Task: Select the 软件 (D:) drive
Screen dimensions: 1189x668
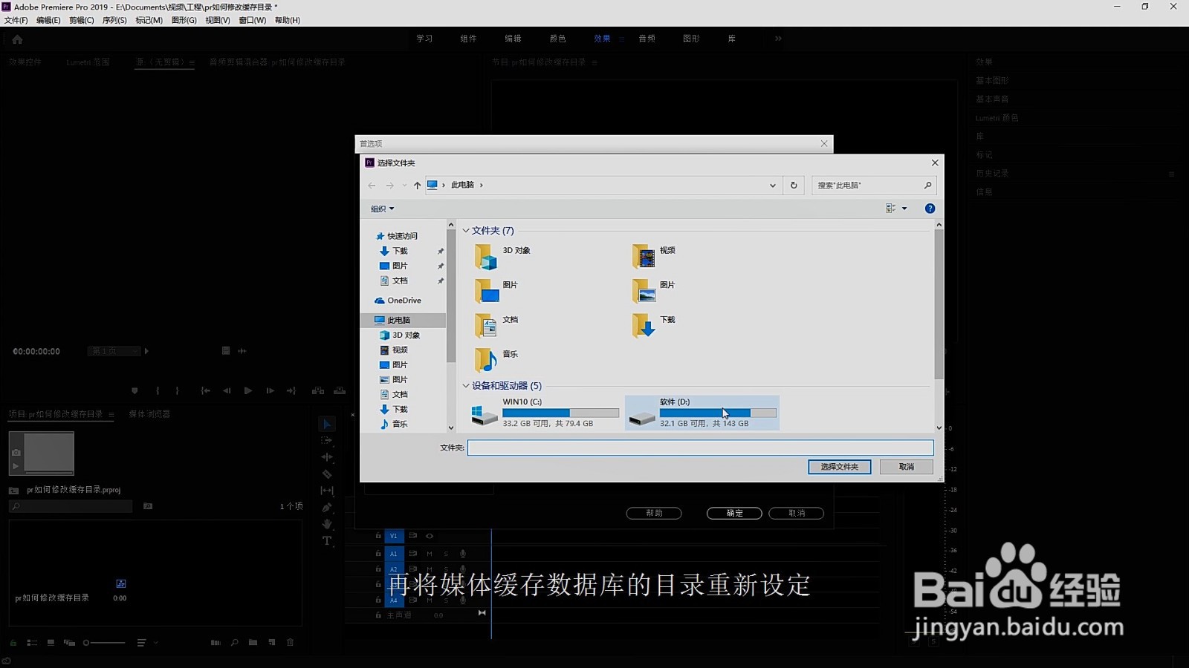Action: click(702, 413)
